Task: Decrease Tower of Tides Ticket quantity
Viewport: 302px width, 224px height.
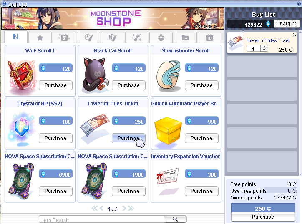Action: click(x=264, y=50)
